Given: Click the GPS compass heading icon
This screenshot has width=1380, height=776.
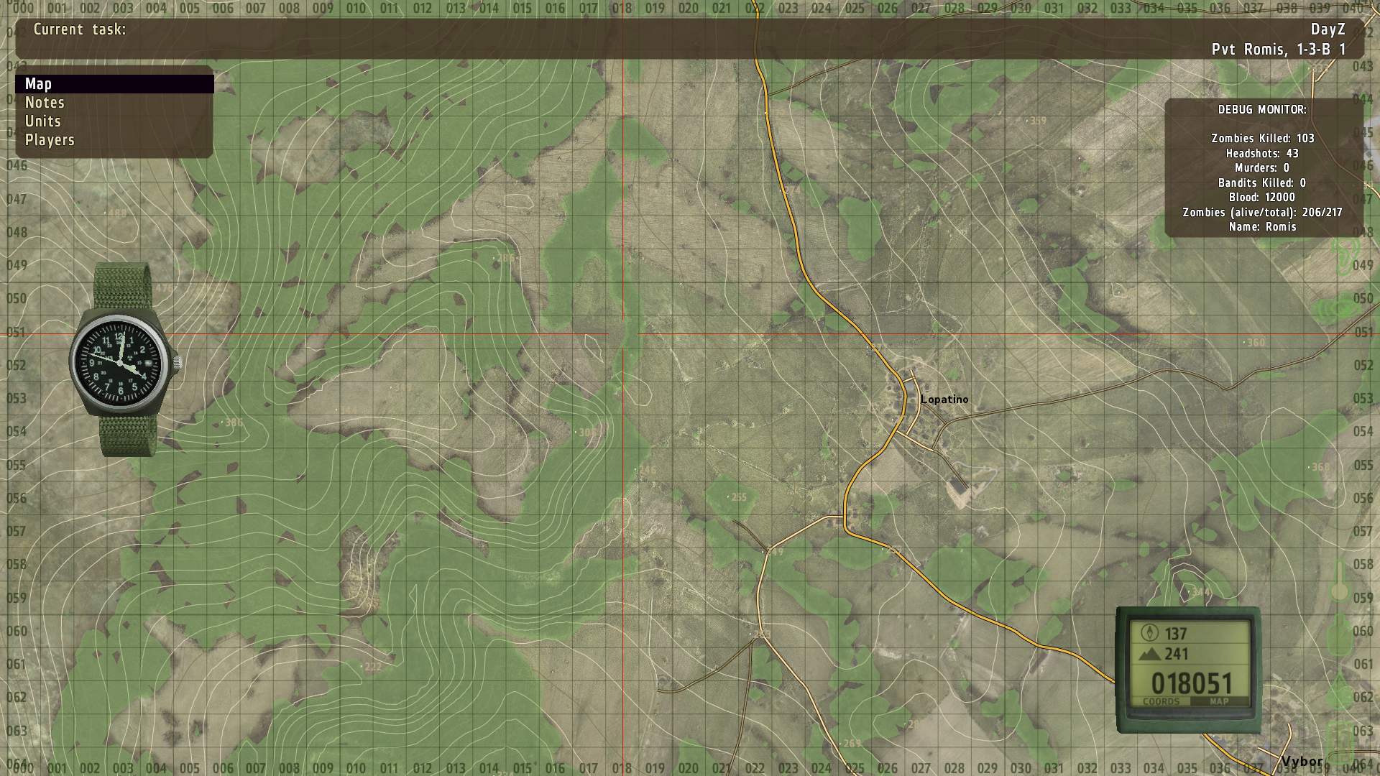Looking at the screenshot, I should click(x=1149, y=633).
